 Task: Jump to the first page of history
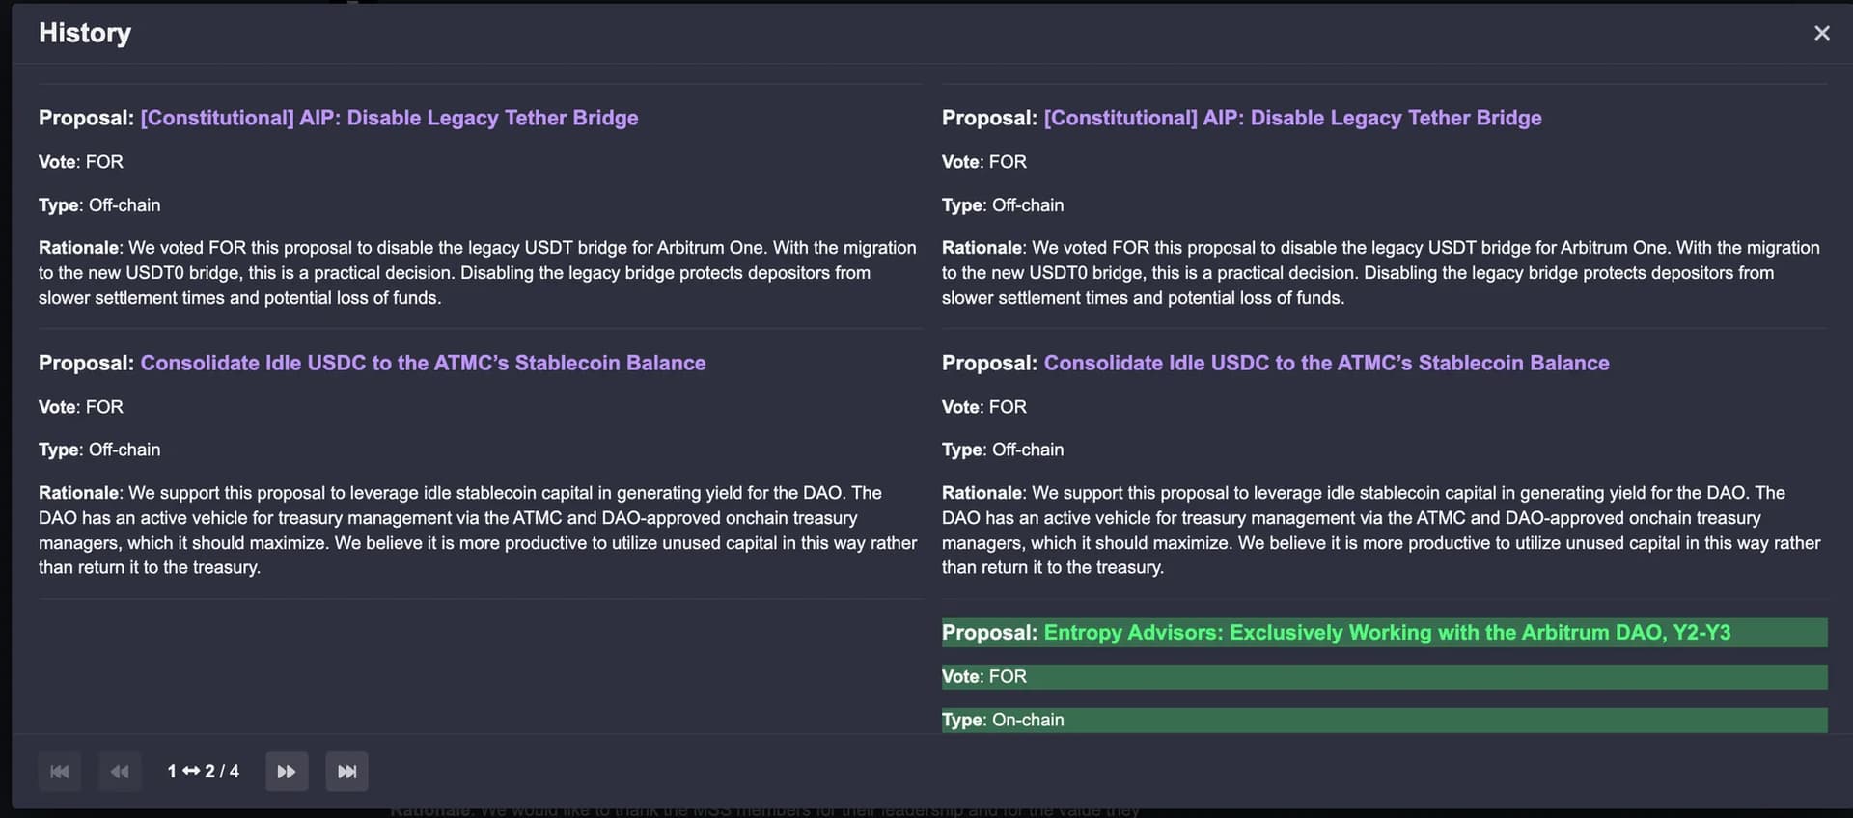point(60,772)
